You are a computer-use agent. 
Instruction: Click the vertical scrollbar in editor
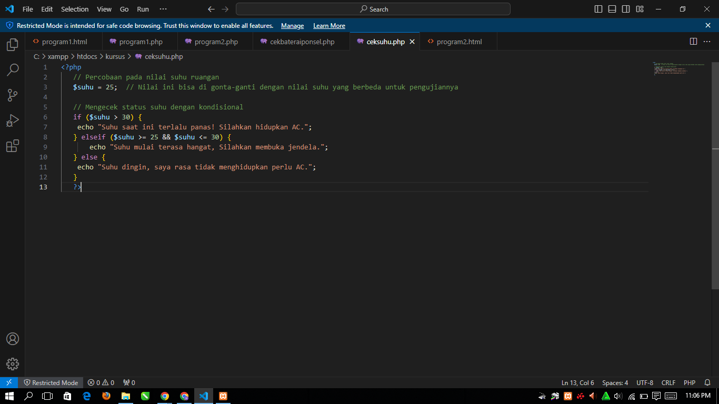pos(715,174)
